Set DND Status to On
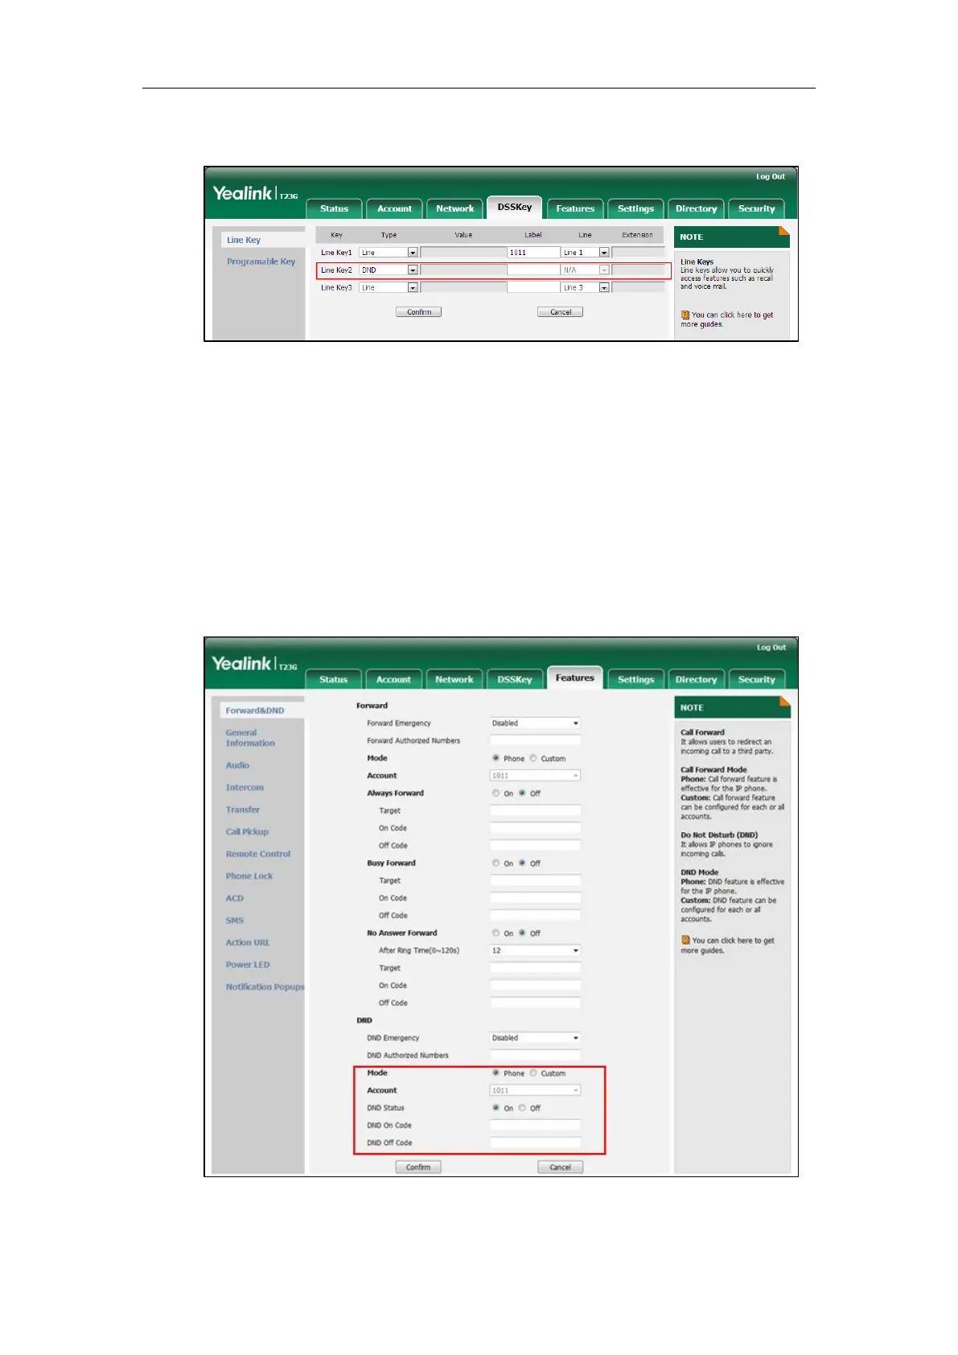Image resolution: width=958 pixels, height=1355 pixels. (495, 1108)
